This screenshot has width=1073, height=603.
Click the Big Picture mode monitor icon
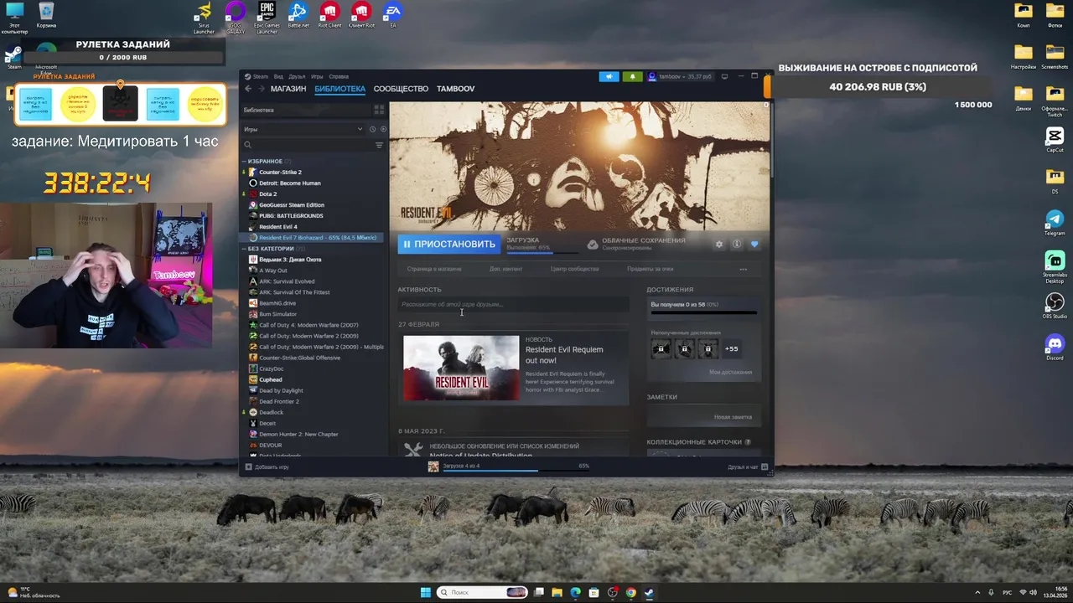(725, 76)
